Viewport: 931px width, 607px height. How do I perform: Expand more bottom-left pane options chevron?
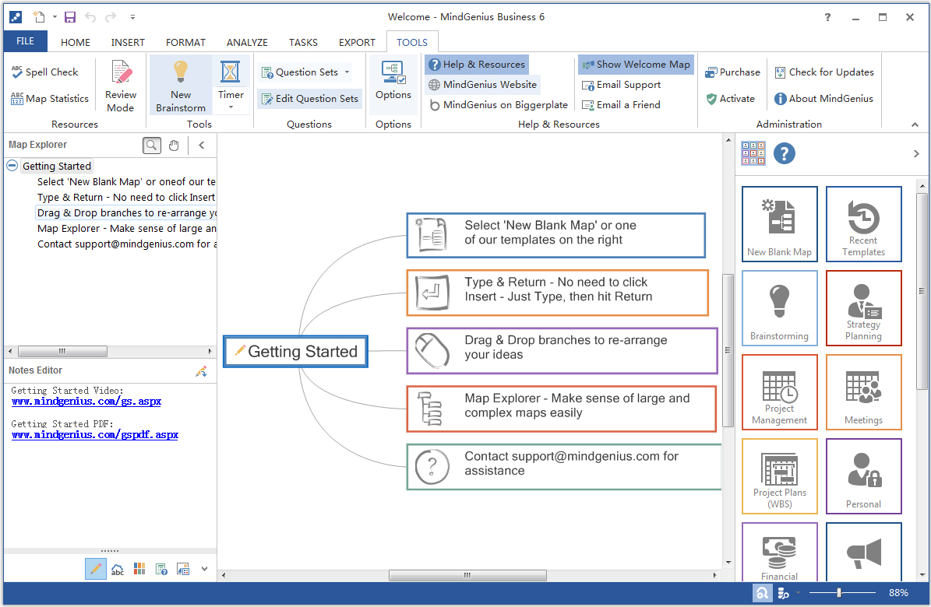(x=204, y=568)
